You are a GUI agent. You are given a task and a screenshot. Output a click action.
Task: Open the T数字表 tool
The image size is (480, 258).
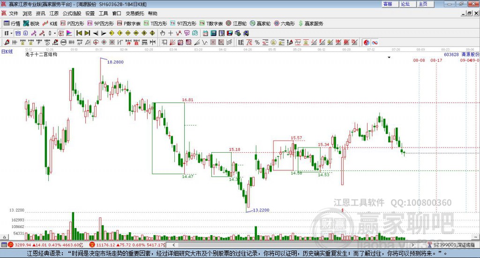[211, 23]
